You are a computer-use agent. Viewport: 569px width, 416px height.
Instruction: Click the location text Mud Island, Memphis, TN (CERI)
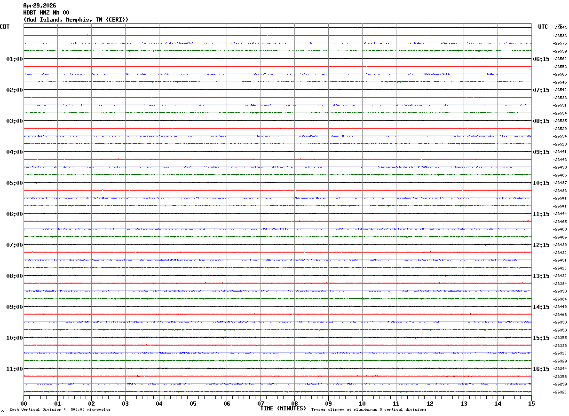[x=76, y=20]
